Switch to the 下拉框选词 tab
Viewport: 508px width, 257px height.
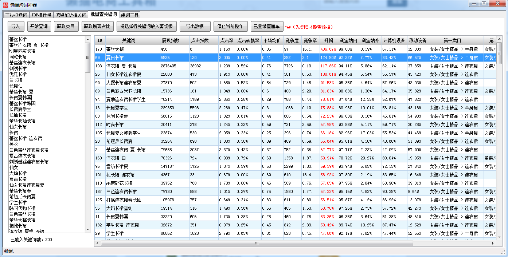coord(16,15)
